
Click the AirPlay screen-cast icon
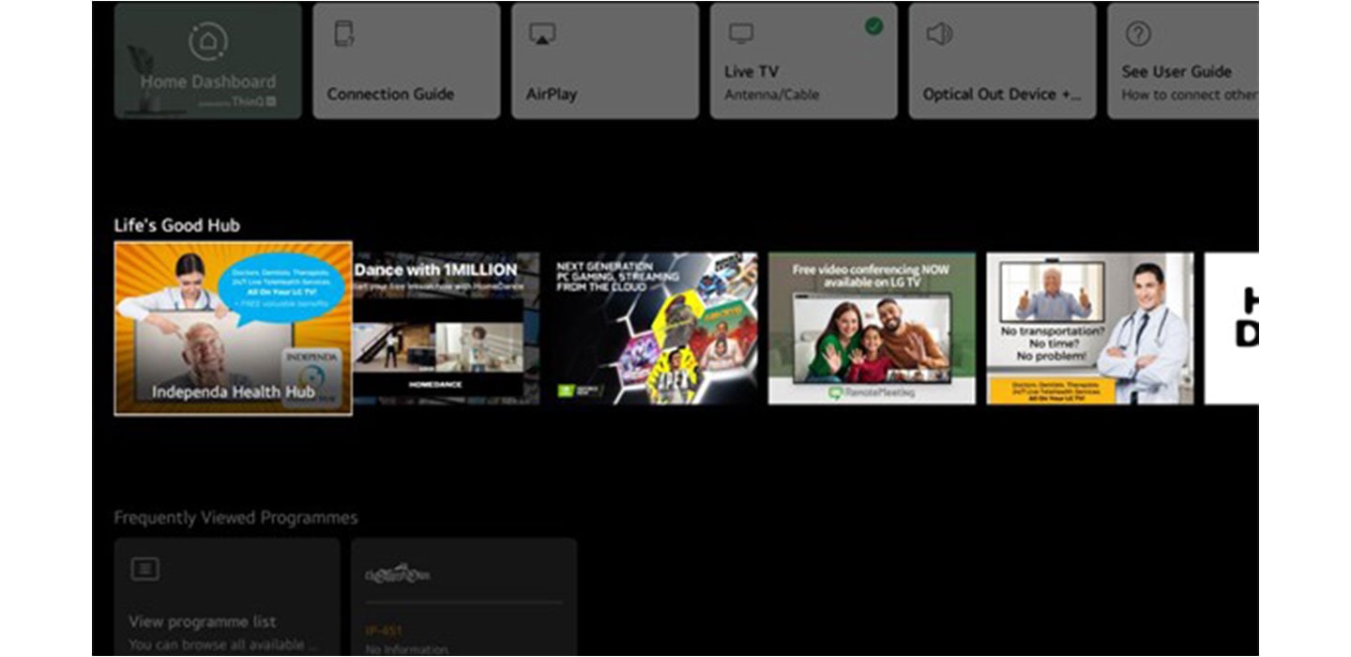click(542, 34)
